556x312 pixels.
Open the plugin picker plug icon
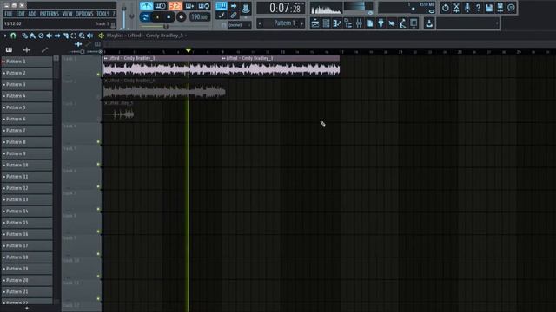381,23
